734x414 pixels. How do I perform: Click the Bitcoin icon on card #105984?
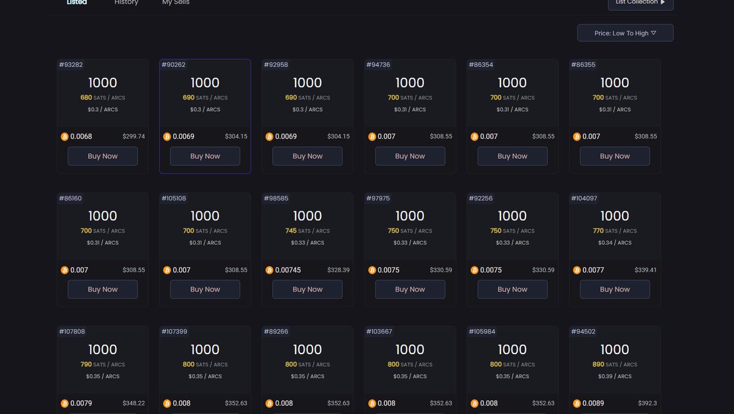coord(474,404)
